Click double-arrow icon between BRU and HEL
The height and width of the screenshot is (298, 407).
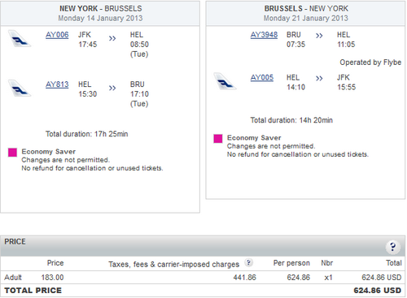tap(319, 36)
